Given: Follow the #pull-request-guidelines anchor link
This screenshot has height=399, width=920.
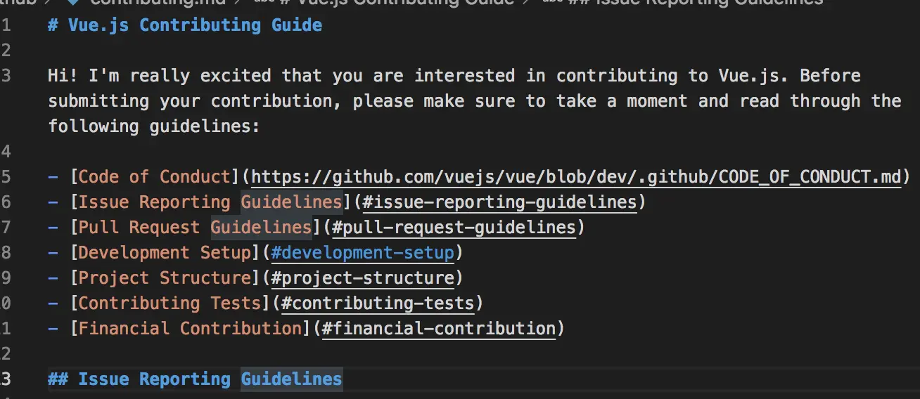Looking at the screenshot, I should (x=454, y=228).
